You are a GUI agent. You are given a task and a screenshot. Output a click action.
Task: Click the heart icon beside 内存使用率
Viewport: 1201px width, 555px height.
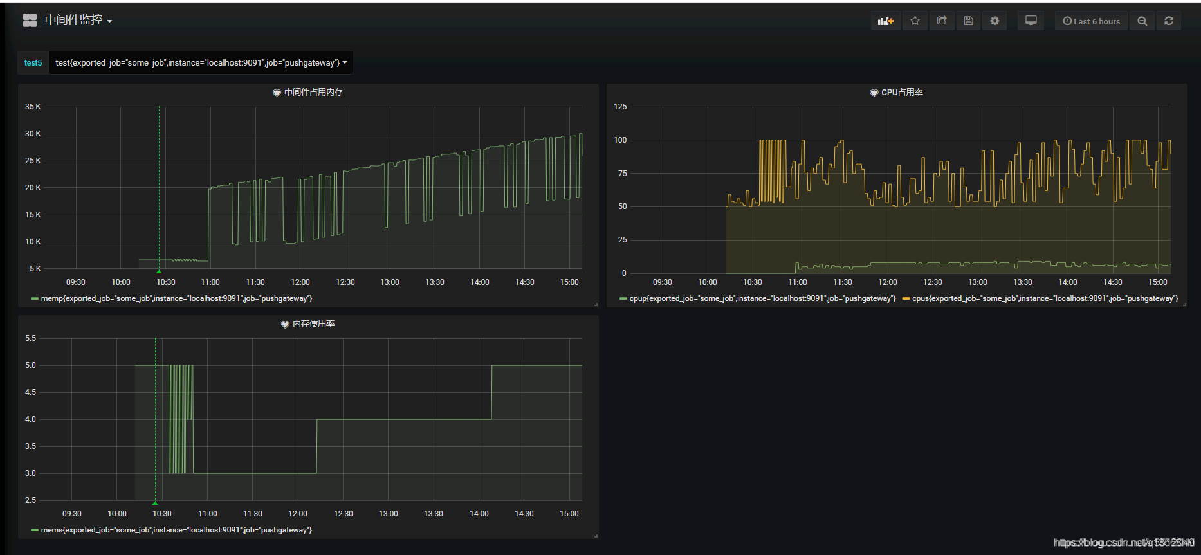point(285,325)
